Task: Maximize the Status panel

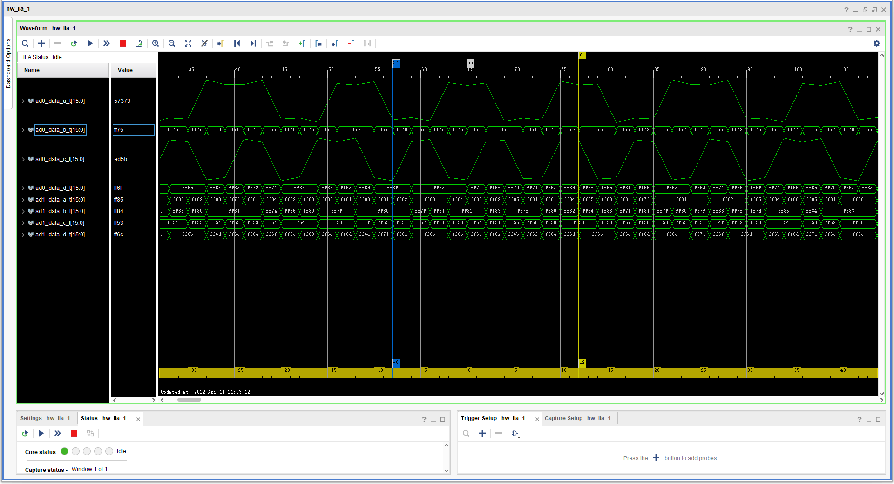Action: (443, 419)
